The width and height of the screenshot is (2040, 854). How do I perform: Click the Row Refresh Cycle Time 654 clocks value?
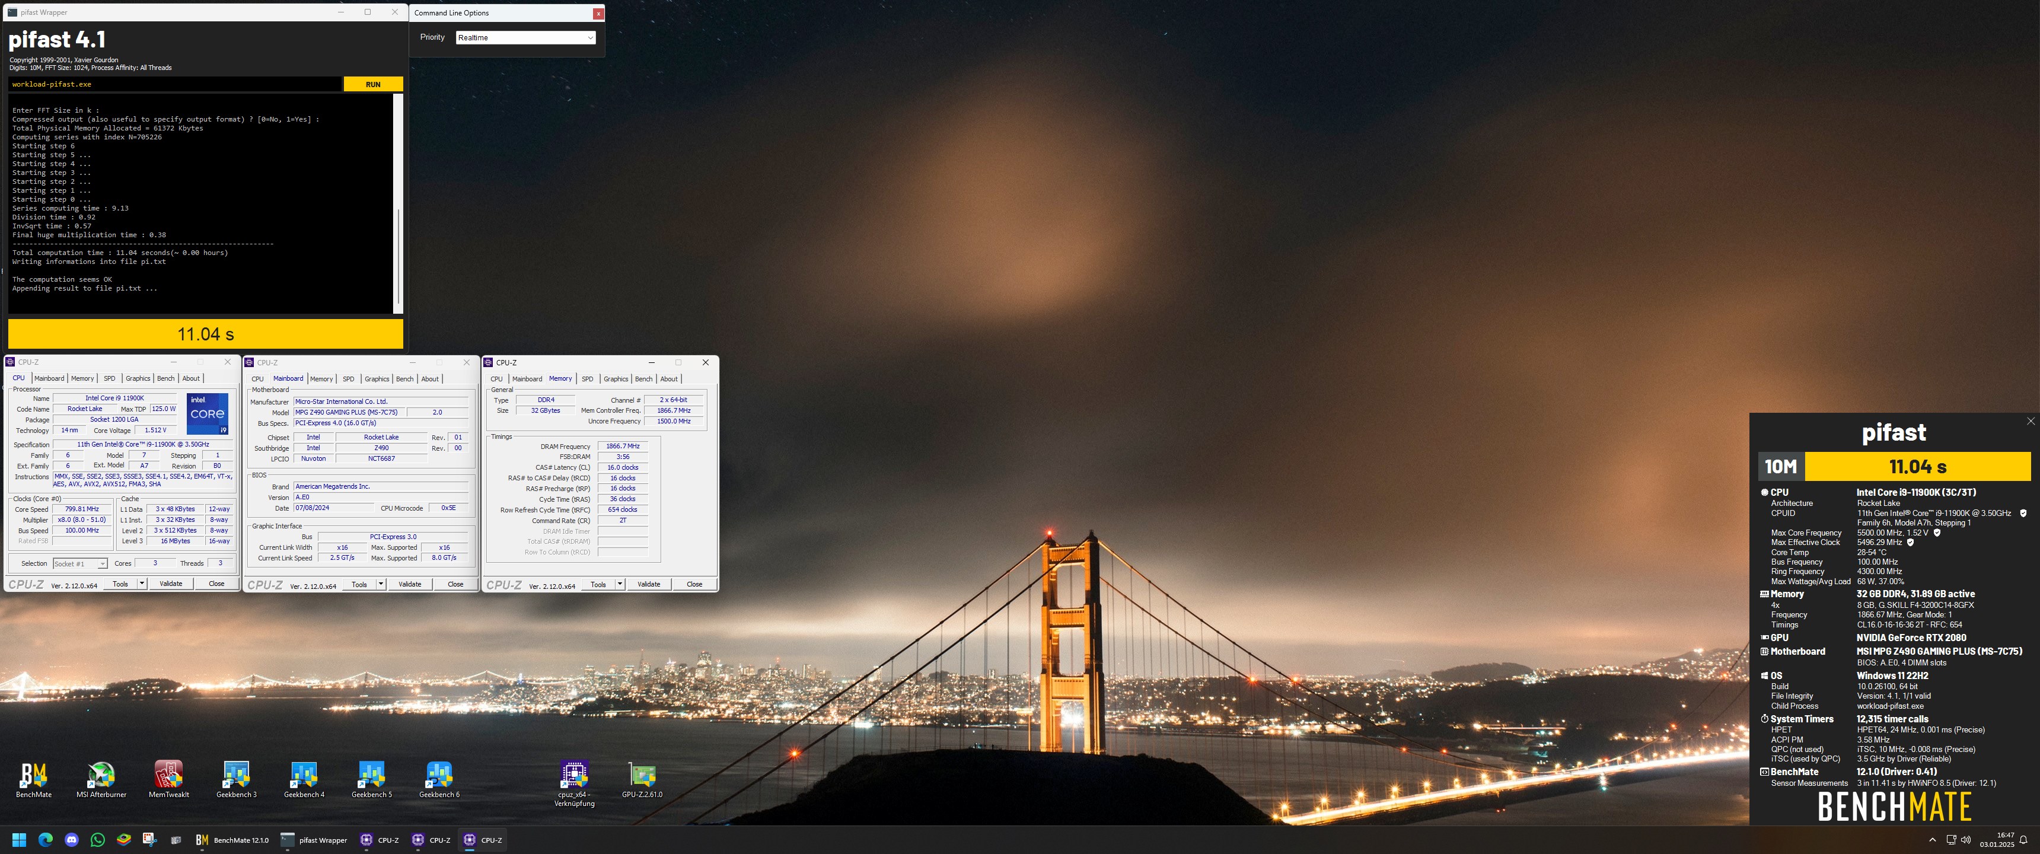[x=623, y=509]
